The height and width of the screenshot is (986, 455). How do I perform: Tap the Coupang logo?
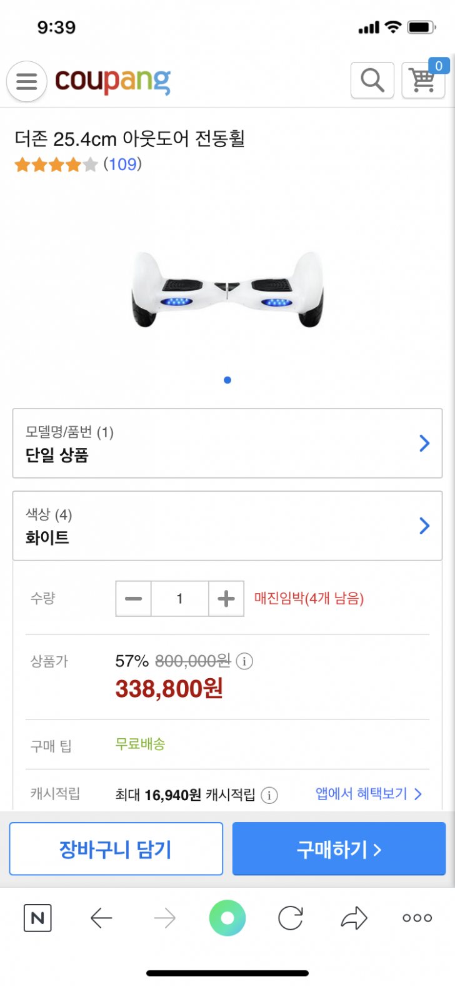[x=112, y=81]
